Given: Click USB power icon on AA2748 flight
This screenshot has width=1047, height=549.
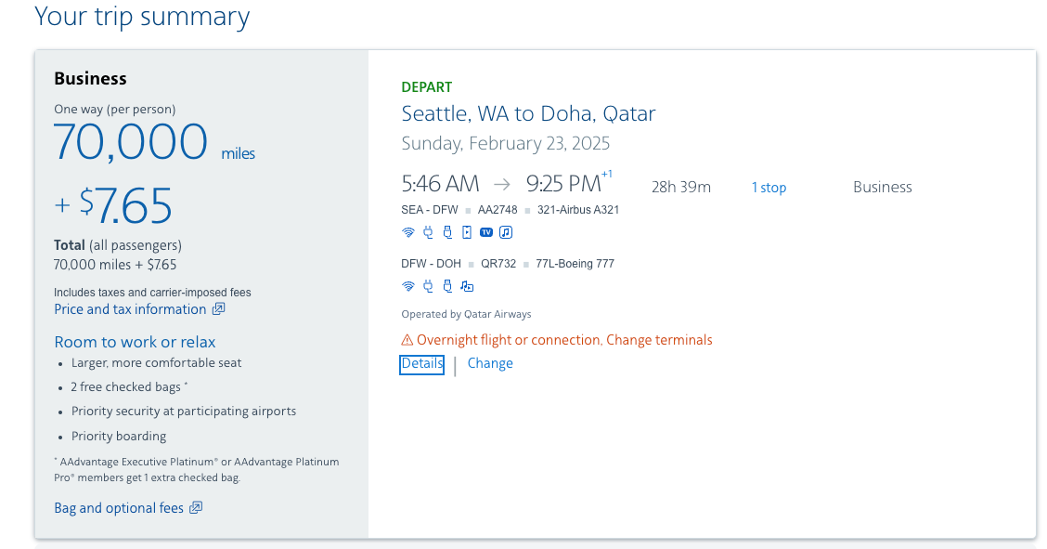Looking at the screenshot, I should (447, 232).
